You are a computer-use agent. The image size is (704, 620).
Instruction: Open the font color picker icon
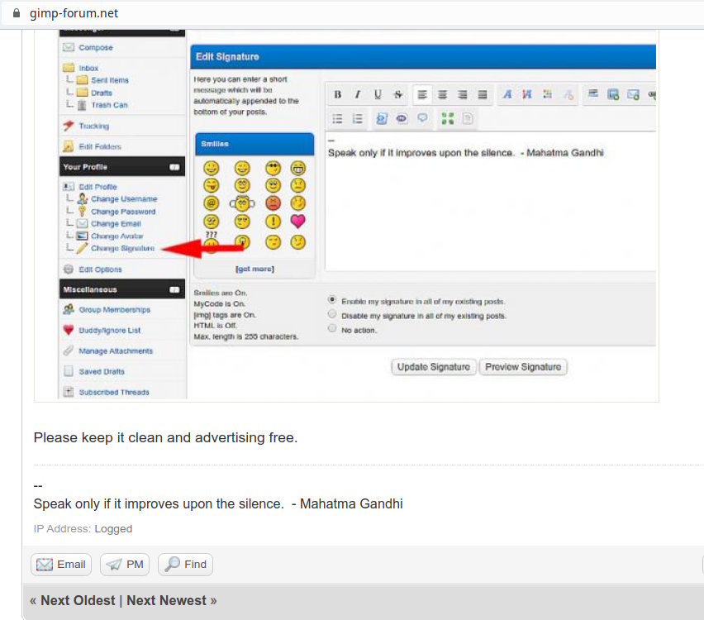pyautogui.click(x=547, y=94)
